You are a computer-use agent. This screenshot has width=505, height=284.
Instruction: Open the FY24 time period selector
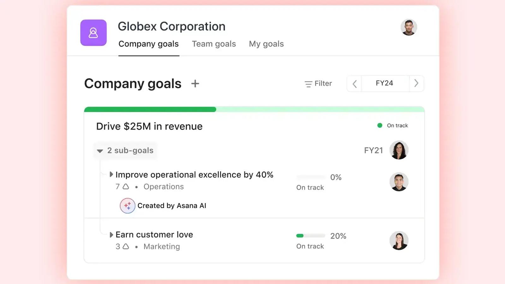pyautogui.click(x=384, y=83)
